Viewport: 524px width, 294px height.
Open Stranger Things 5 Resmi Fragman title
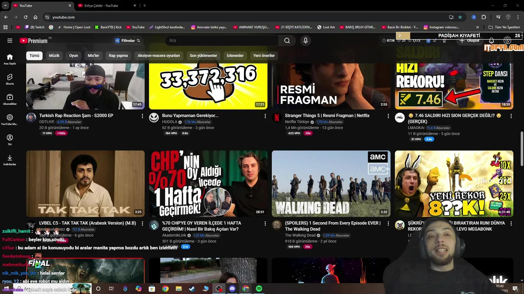pos(327,116)
